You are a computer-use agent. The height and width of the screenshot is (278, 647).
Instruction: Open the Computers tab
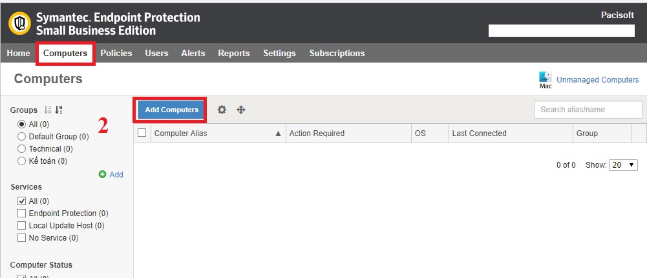pyautogui.click(x=65, y=53)
